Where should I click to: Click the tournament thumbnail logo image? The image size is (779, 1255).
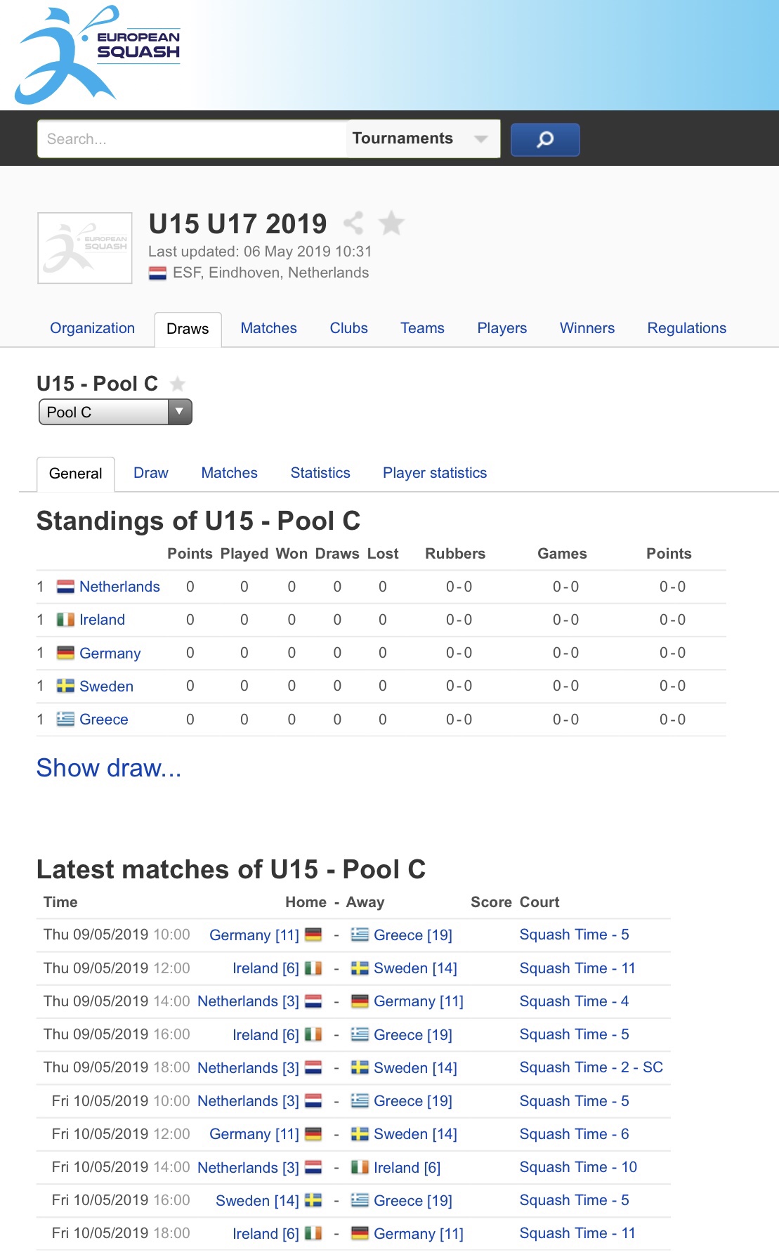point(85,248)
